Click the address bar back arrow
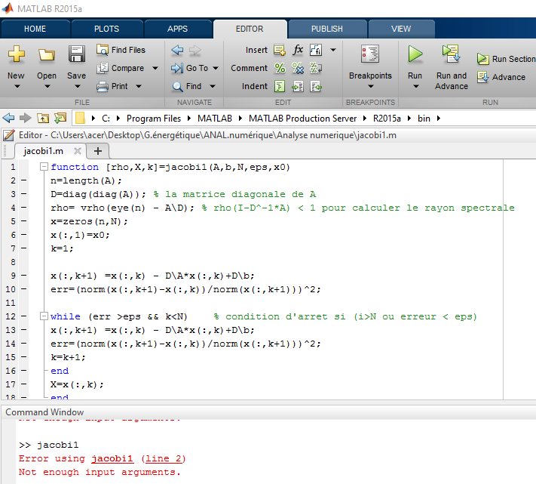Screen dimensions: 536x484 point(8,118)
